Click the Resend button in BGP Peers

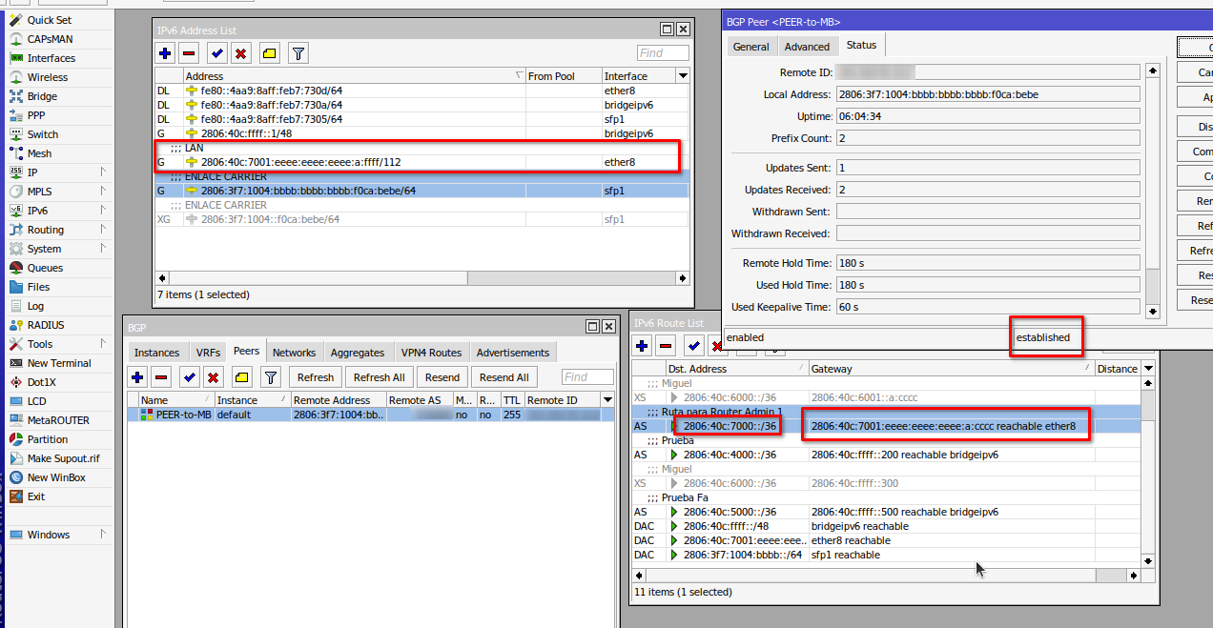tap(442, 377)
